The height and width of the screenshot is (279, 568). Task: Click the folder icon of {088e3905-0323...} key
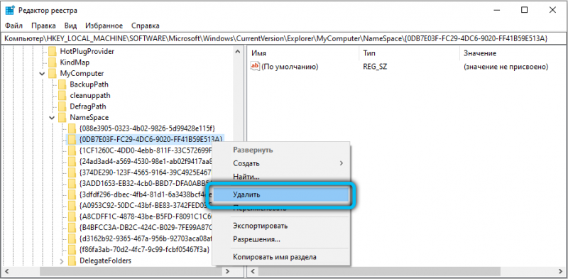[72, 128]
